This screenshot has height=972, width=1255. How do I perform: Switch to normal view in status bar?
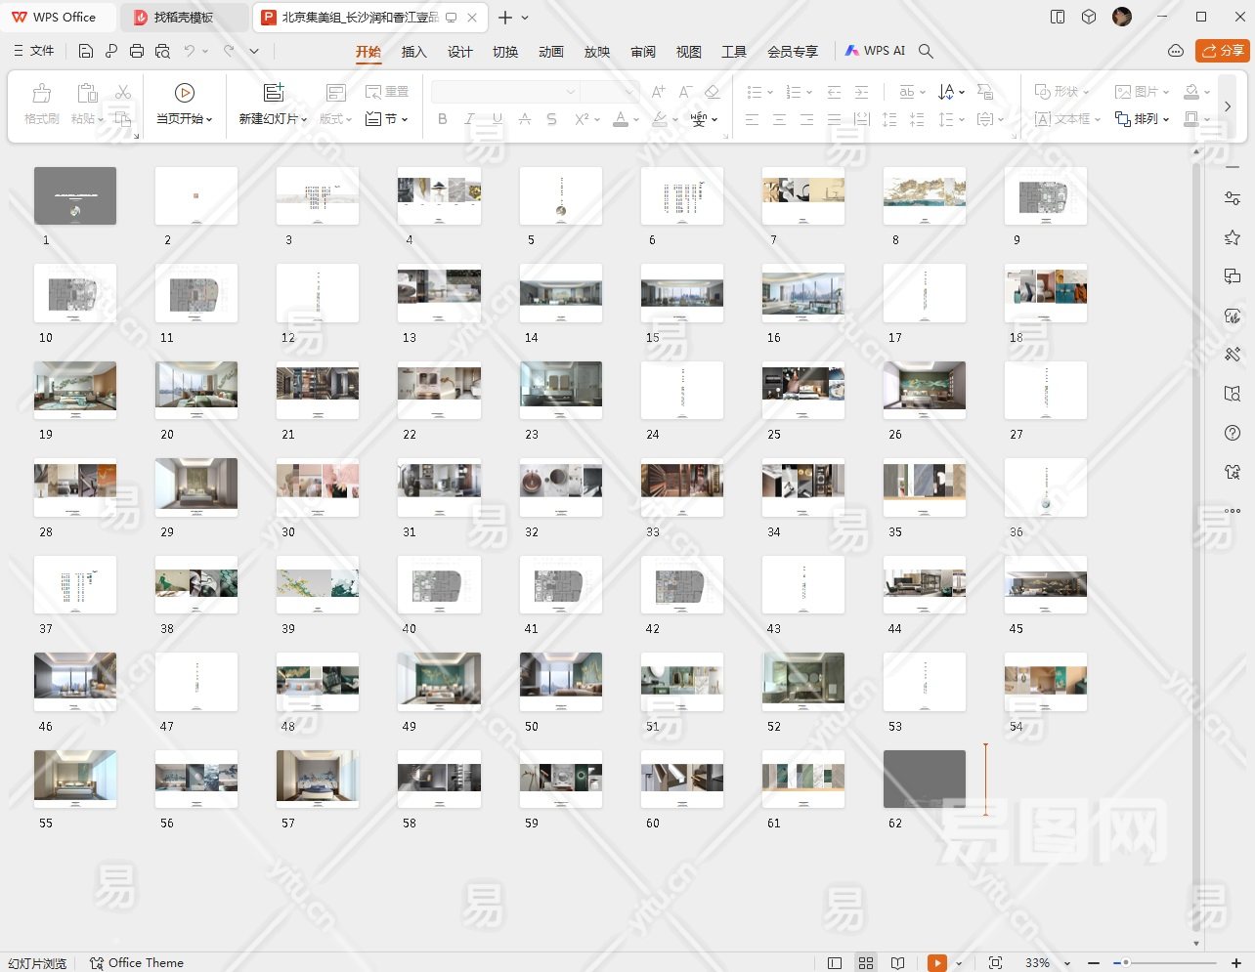click(835, 963)
